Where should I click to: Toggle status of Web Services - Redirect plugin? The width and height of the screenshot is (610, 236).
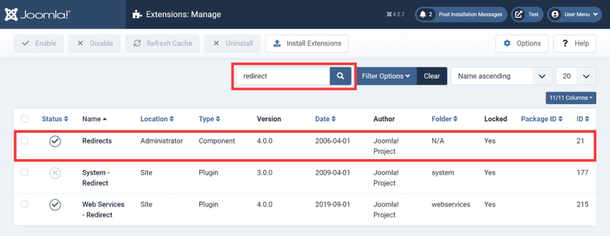(55, 204)
